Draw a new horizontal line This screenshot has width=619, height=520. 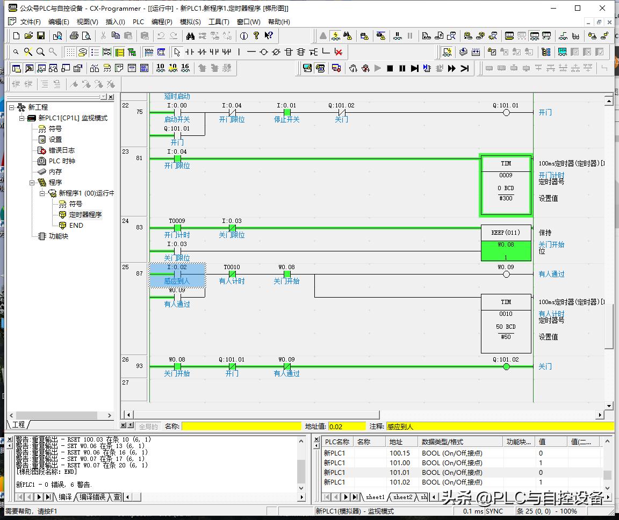(x=251, y=52)
